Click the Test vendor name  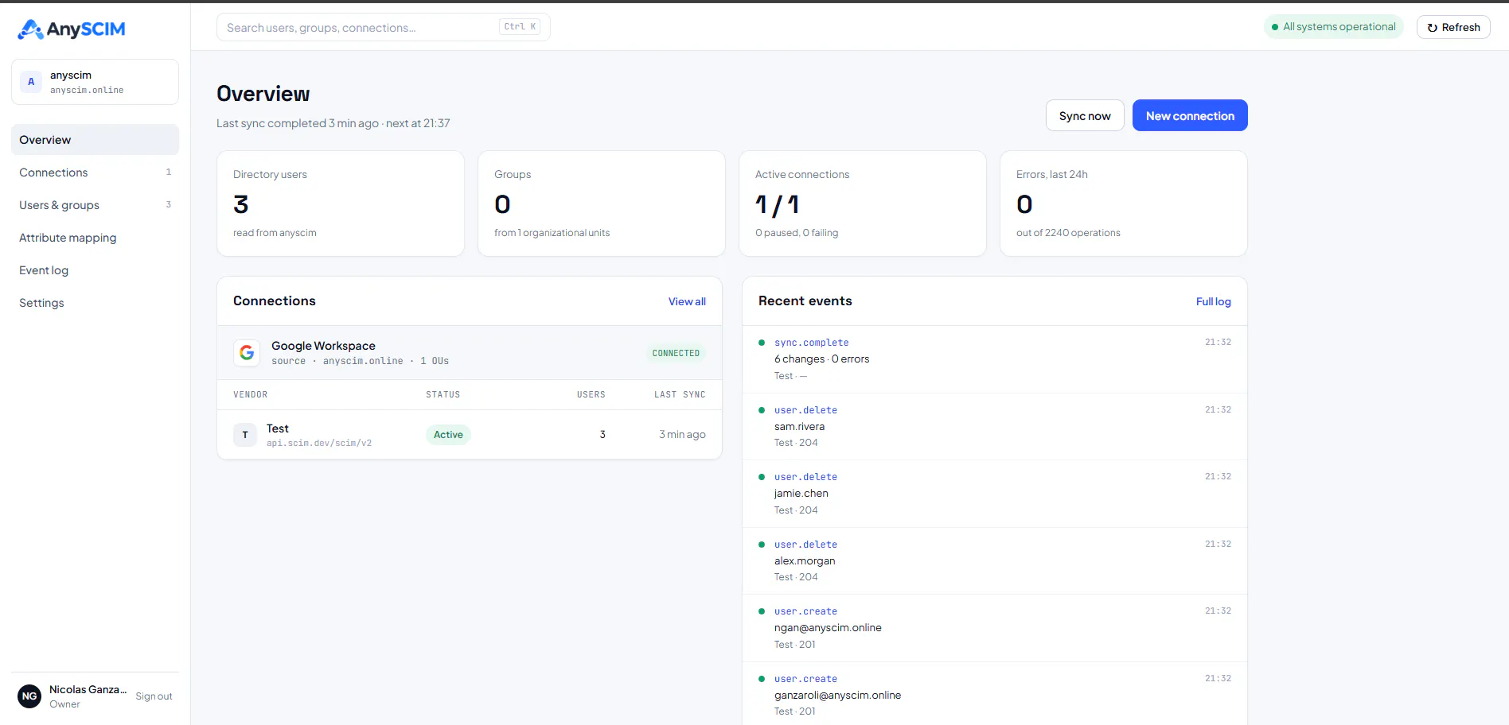278,428
